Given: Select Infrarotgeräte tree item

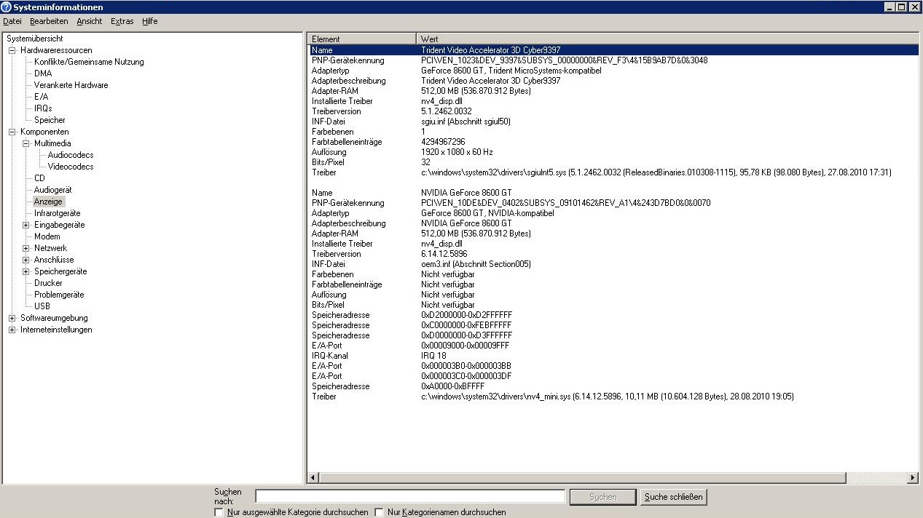Looking at the screenshot, I should point(57,213).
